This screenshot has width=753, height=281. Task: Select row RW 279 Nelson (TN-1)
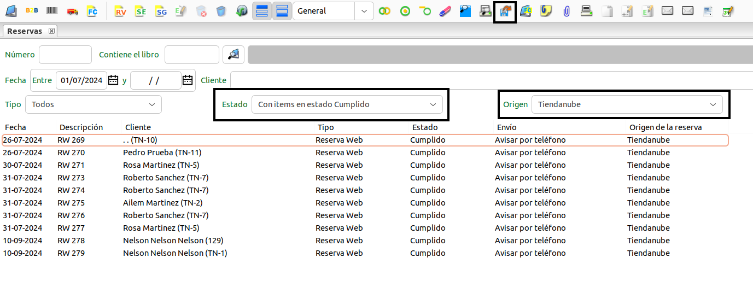point(365,253)
